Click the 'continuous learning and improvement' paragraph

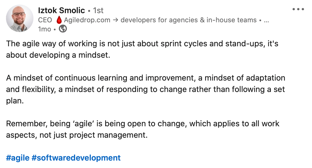click(145, 89)
